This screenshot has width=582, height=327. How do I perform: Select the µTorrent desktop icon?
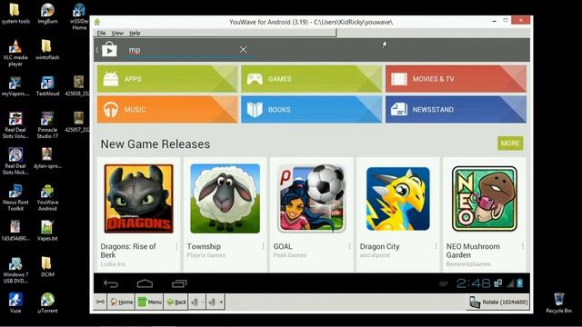point(47,302)
